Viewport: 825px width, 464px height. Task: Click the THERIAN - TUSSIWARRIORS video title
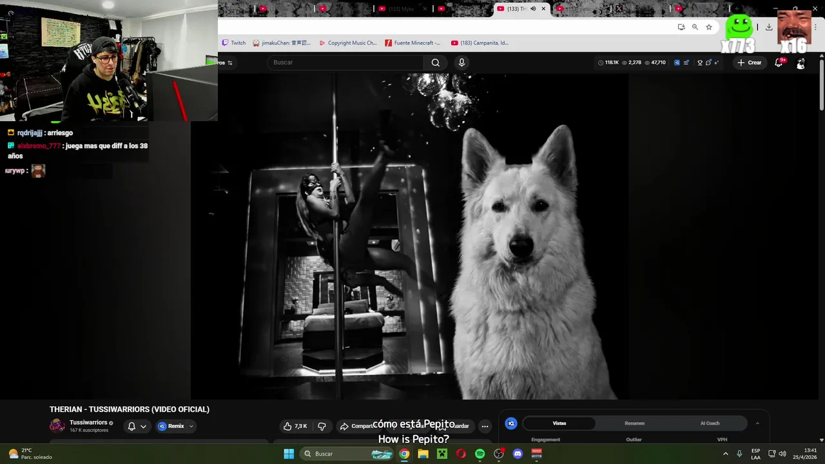coord(130,409)
